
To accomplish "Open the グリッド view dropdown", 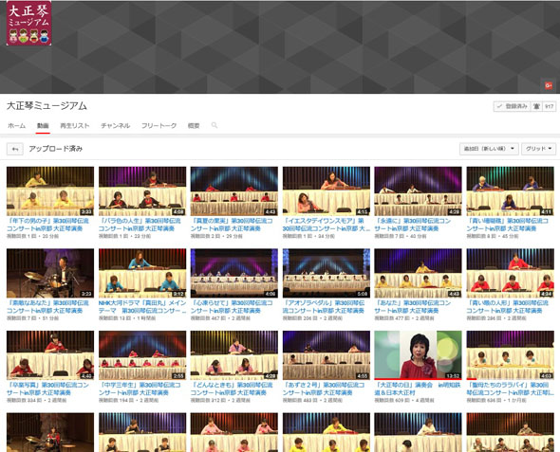I will [538, 149].
